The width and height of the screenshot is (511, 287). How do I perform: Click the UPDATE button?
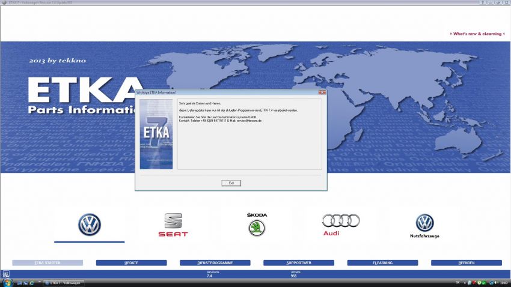click(131, 262)
